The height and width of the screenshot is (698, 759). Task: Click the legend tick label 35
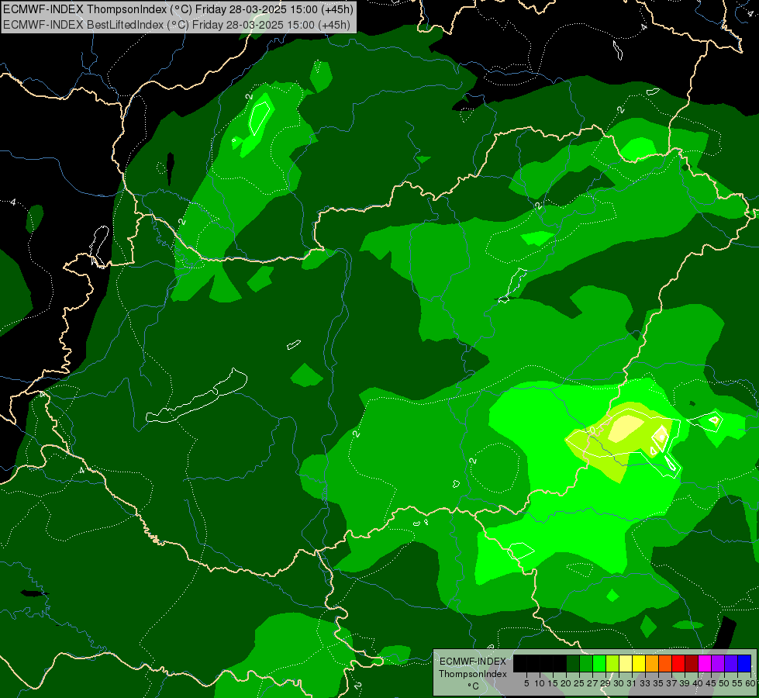point(658,683)
